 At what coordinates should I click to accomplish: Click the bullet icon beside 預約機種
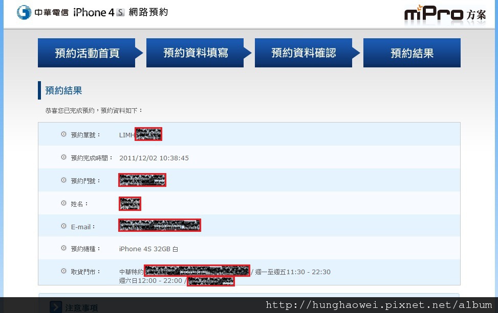coord(64,248)
